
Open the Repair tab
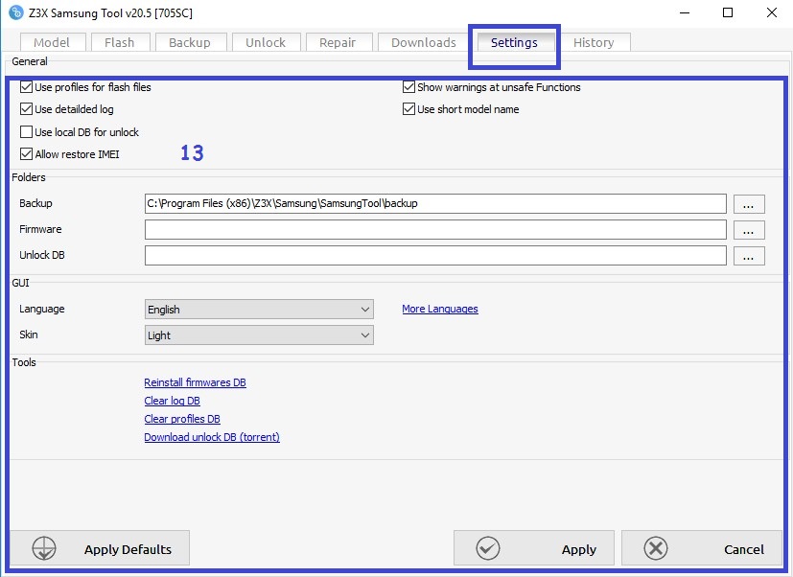coord(338,42)
